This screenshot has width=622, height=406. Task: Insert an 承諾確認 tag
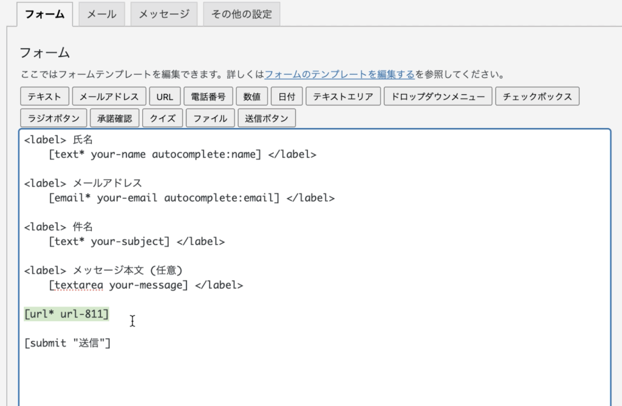coord(115,118)
